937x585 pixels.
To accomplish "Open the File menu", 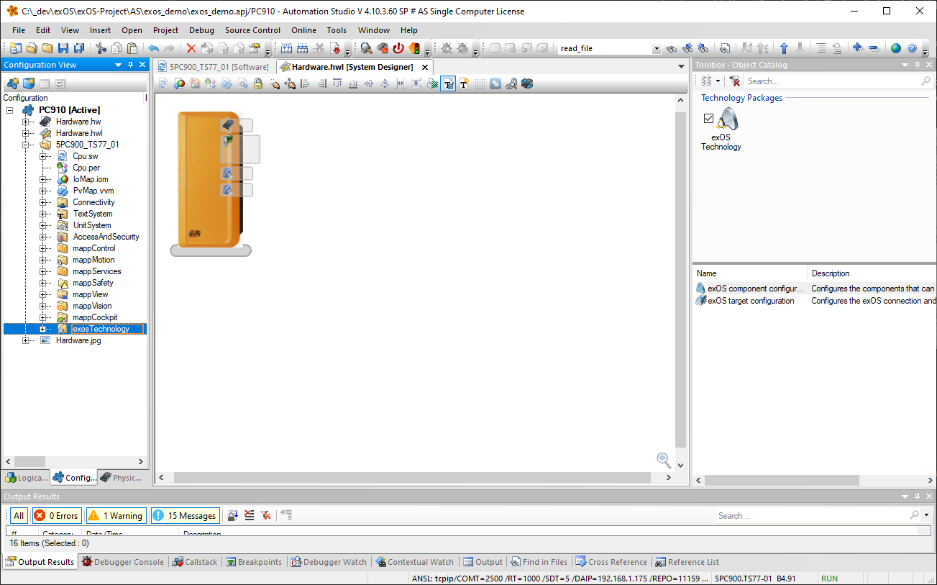I will [x=19, y=30].
